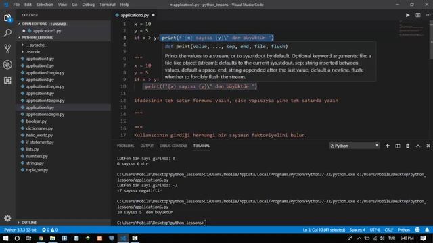Viewport: 433px width, 243px height.
Task: Open the volume icon in system tray
Action: click(x=382, y=238)
